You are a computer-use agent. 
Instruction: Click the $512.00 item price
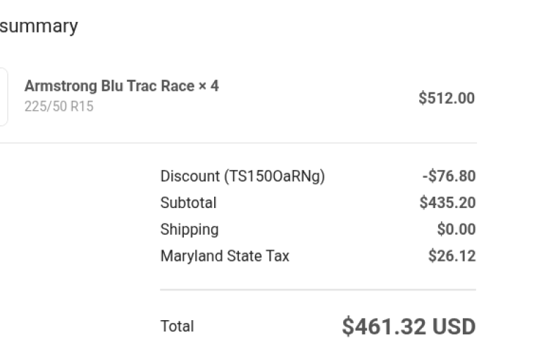pyautogui.click(x=446, y=98)
